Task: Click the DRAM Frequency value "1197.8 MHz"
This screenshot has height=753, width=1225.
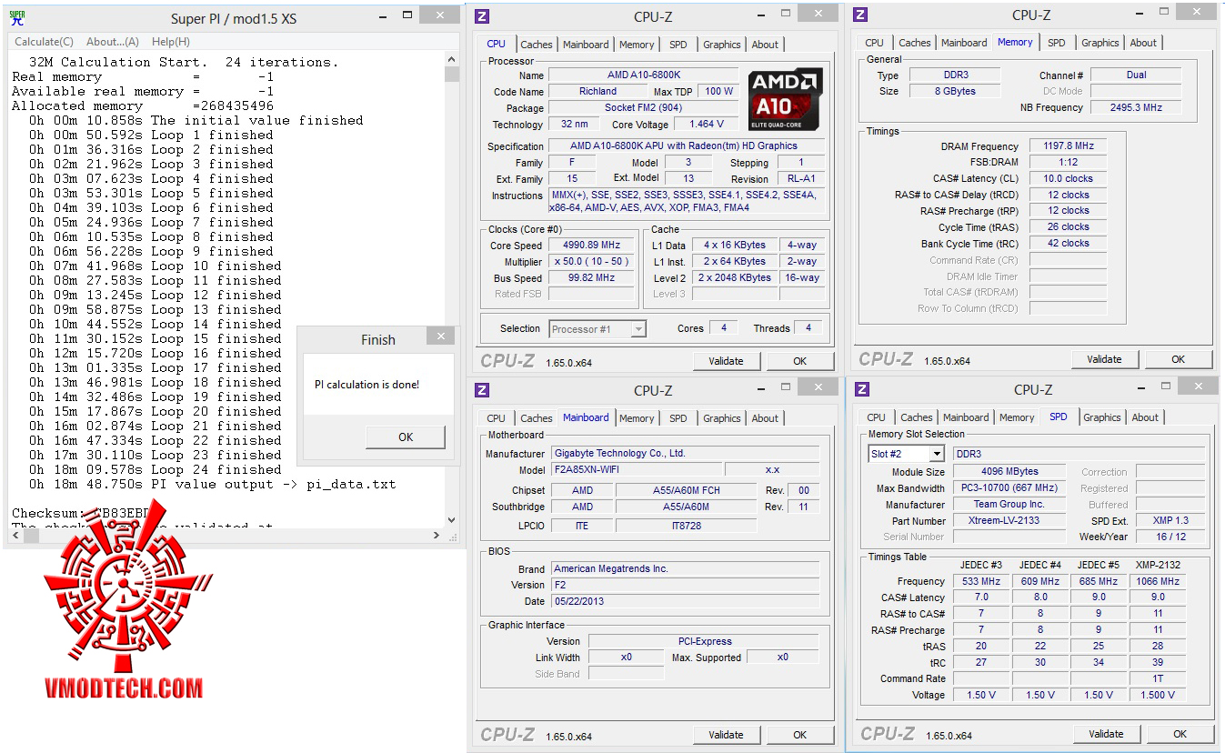Action: [x=1068, y=146]
